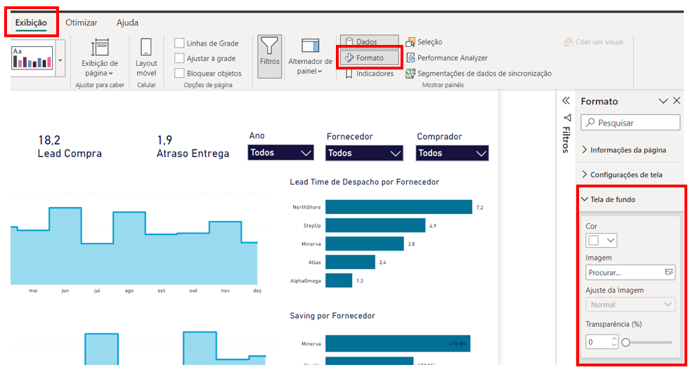Image resolution: width=695 pixels, height=372 pixels.
Task: Close the Formato pane
Action: 677,100
